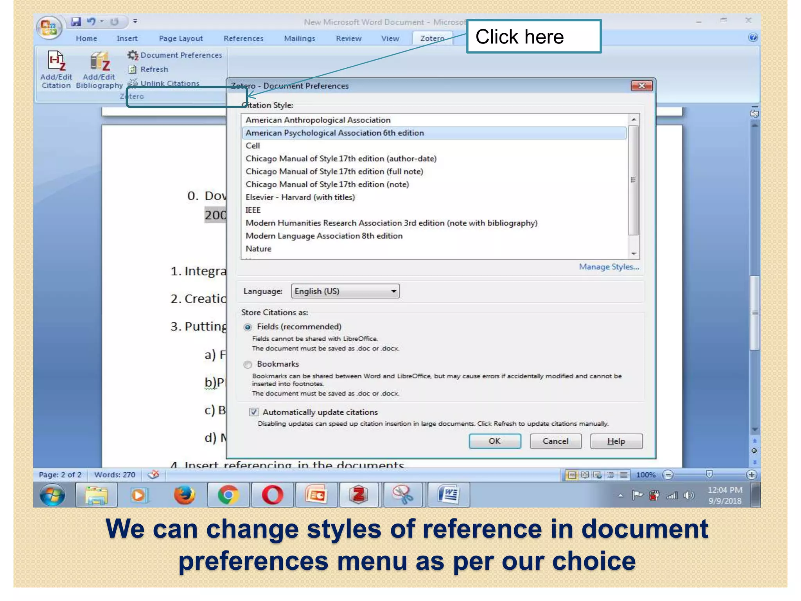Image resolution: width=801 pixels, height=601 pixels.
Task: Click the citation style list scrollbar thumb
Action: pos(634,180)
